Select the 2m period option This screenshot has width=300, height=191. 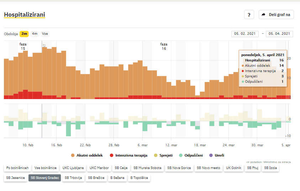24,34
